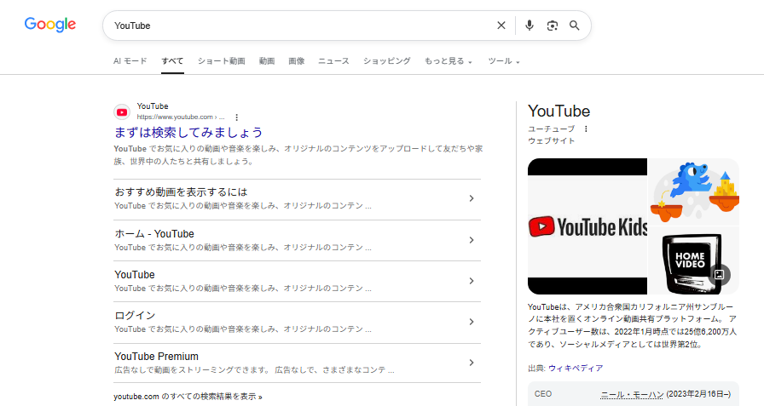Open まずは検索してみましょう result link
This screenshot has height=406, width=764.
188,132
